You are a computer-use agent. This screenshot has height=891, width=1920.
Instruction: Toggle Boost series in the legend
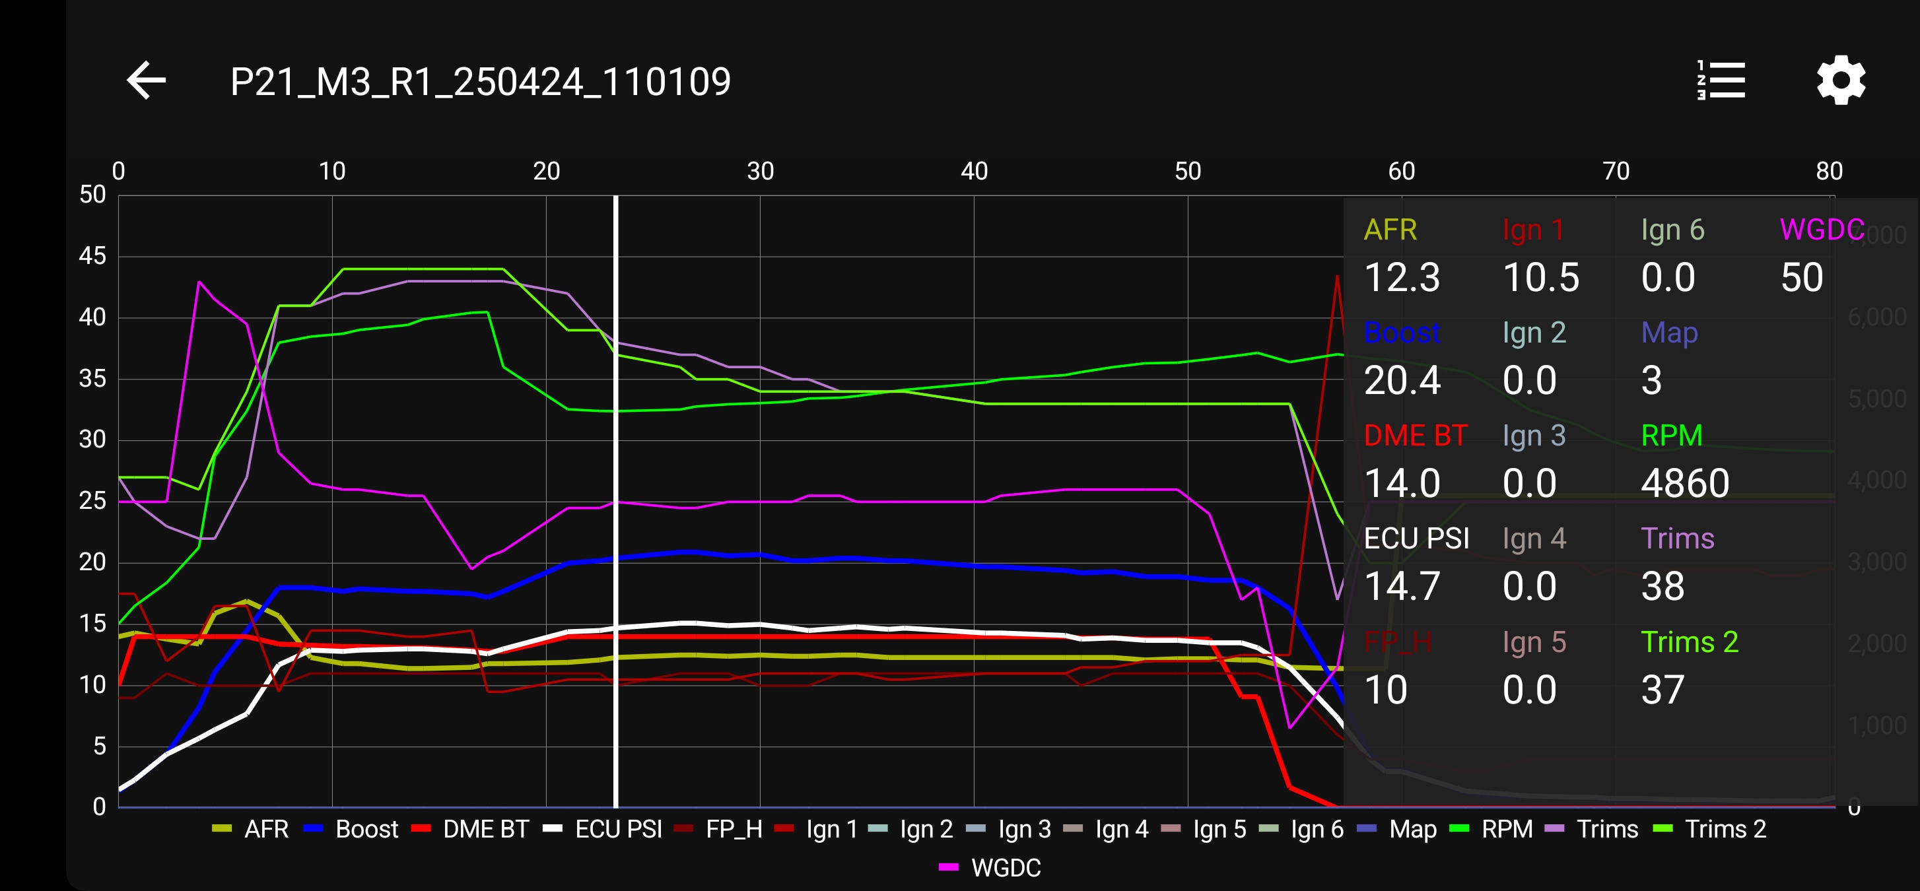pos(352,828)
